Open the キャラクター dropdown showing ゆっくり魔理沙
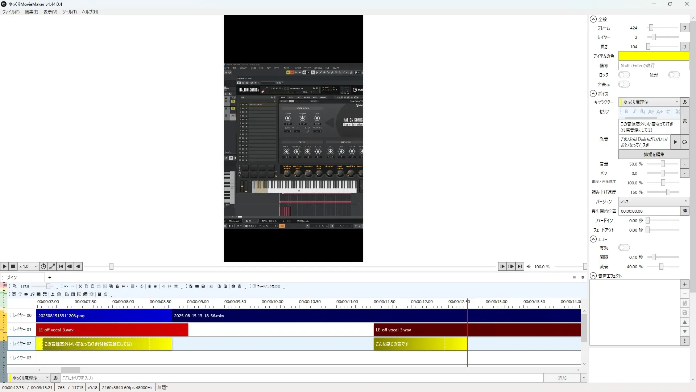The width and height of the screenshot is (696, 392). point(649,102)
